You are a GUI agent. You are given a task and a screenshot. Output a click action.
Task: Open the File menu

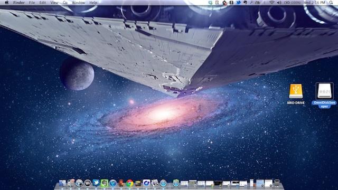point(32,3)
